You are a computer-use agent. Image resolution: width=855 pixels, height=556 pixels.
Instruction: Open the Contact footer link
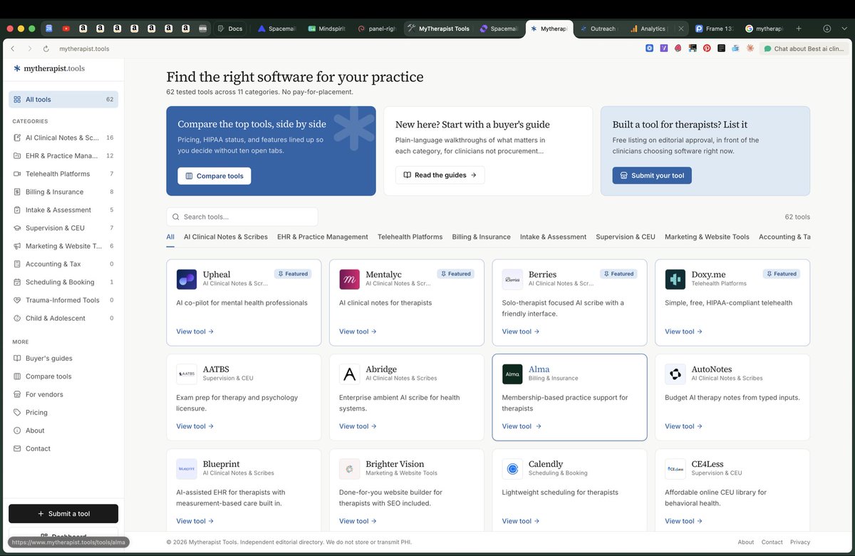tap(772, 542)
